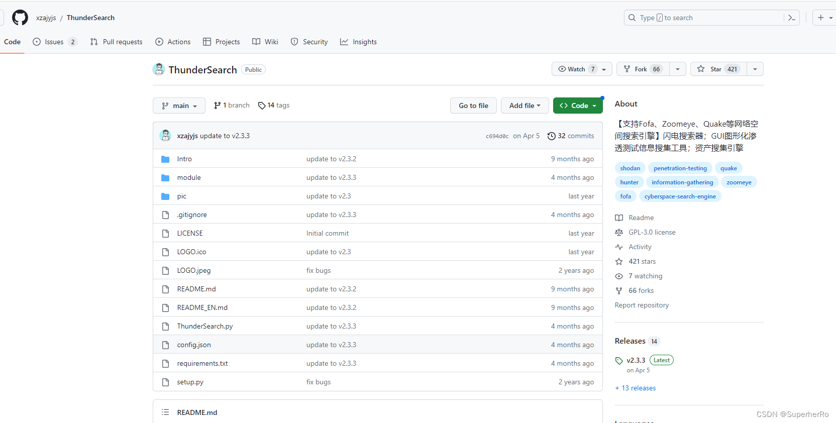Open the Intro folder
Image resolution: width=836 pixels, height=423 pixels.
184,159
